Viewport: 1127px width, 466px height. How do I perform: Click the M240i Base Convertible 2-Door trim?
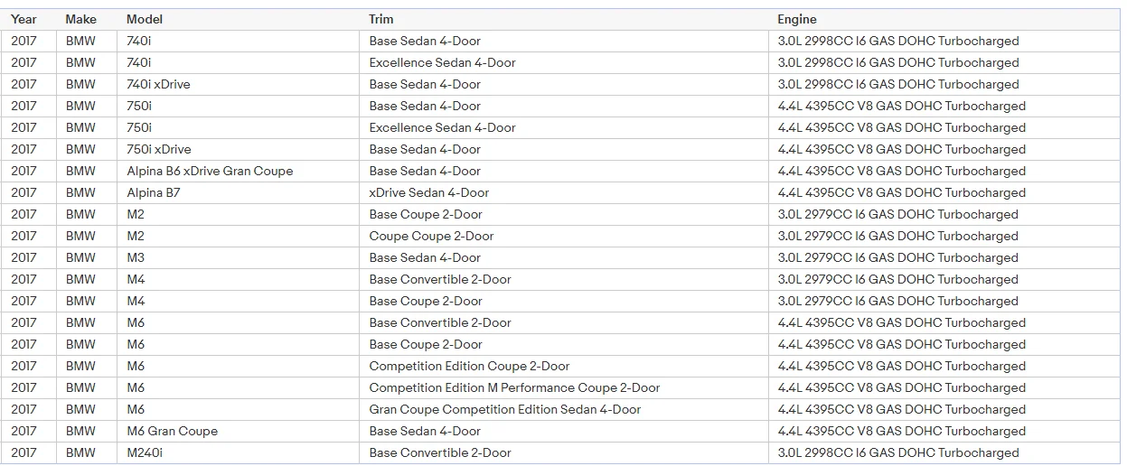tap(439, 452)
